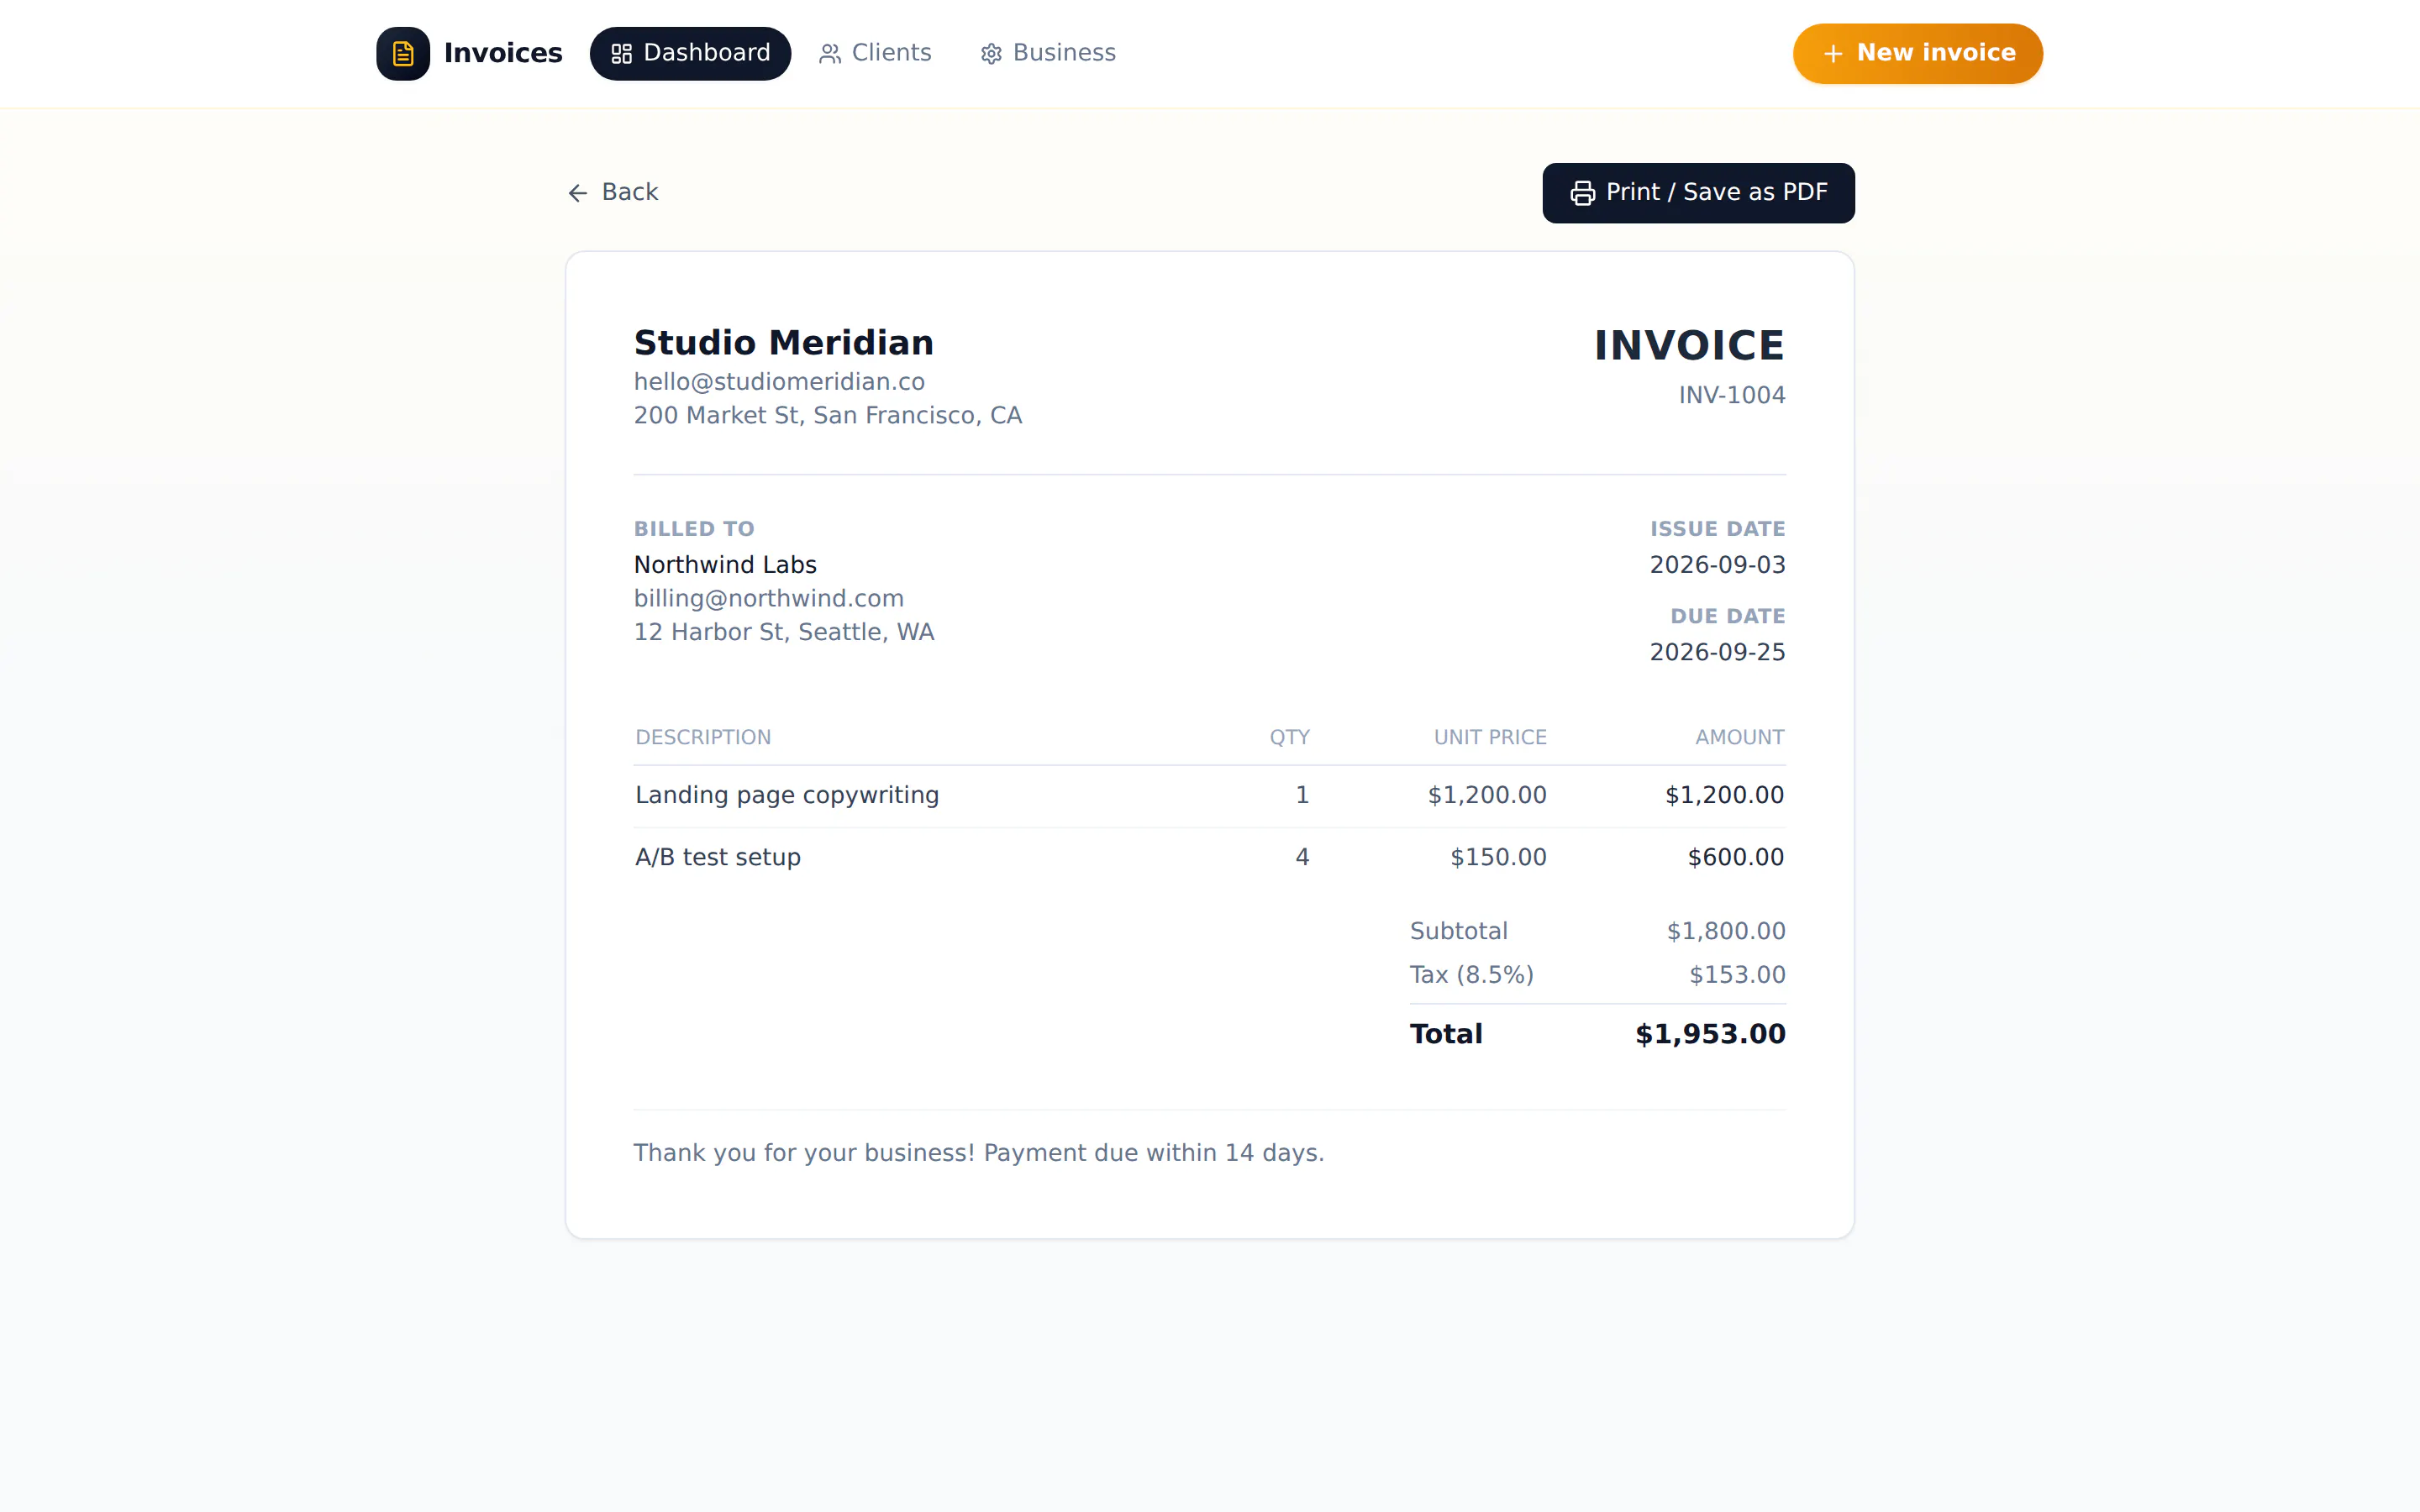Go to the Business tab
2420x1512 pixels.
click(1047, 53)
